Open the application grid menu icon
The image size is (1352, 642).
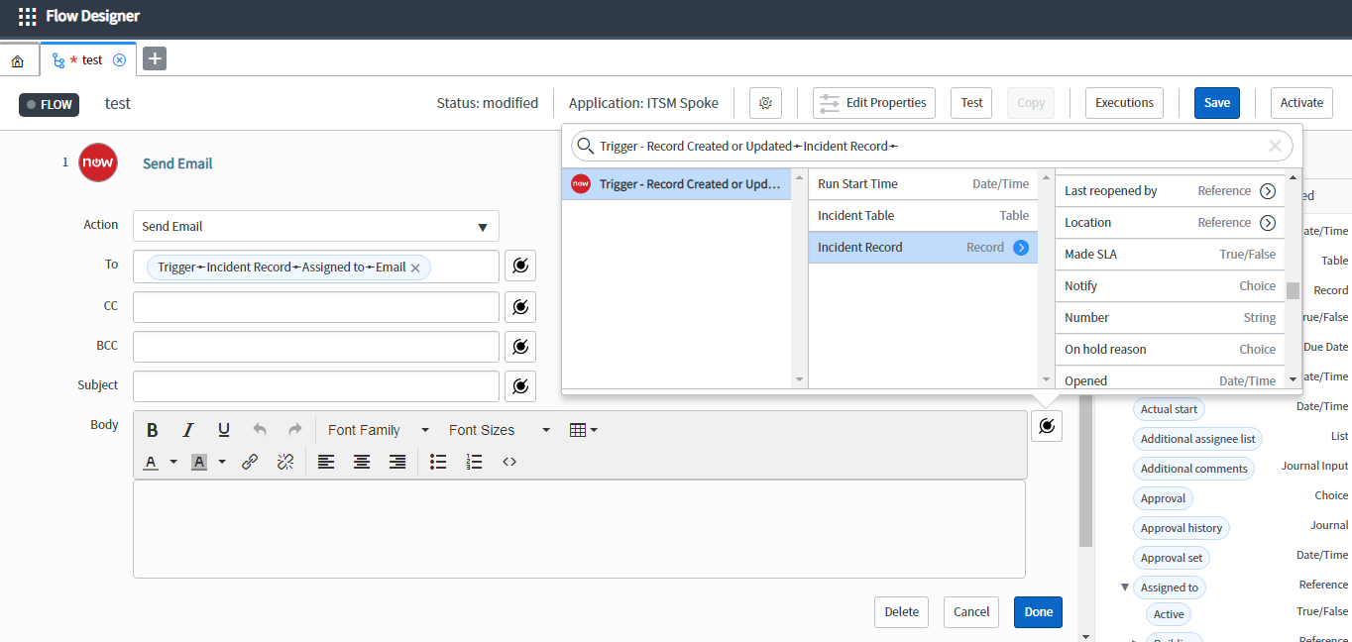tap(28, 17)
